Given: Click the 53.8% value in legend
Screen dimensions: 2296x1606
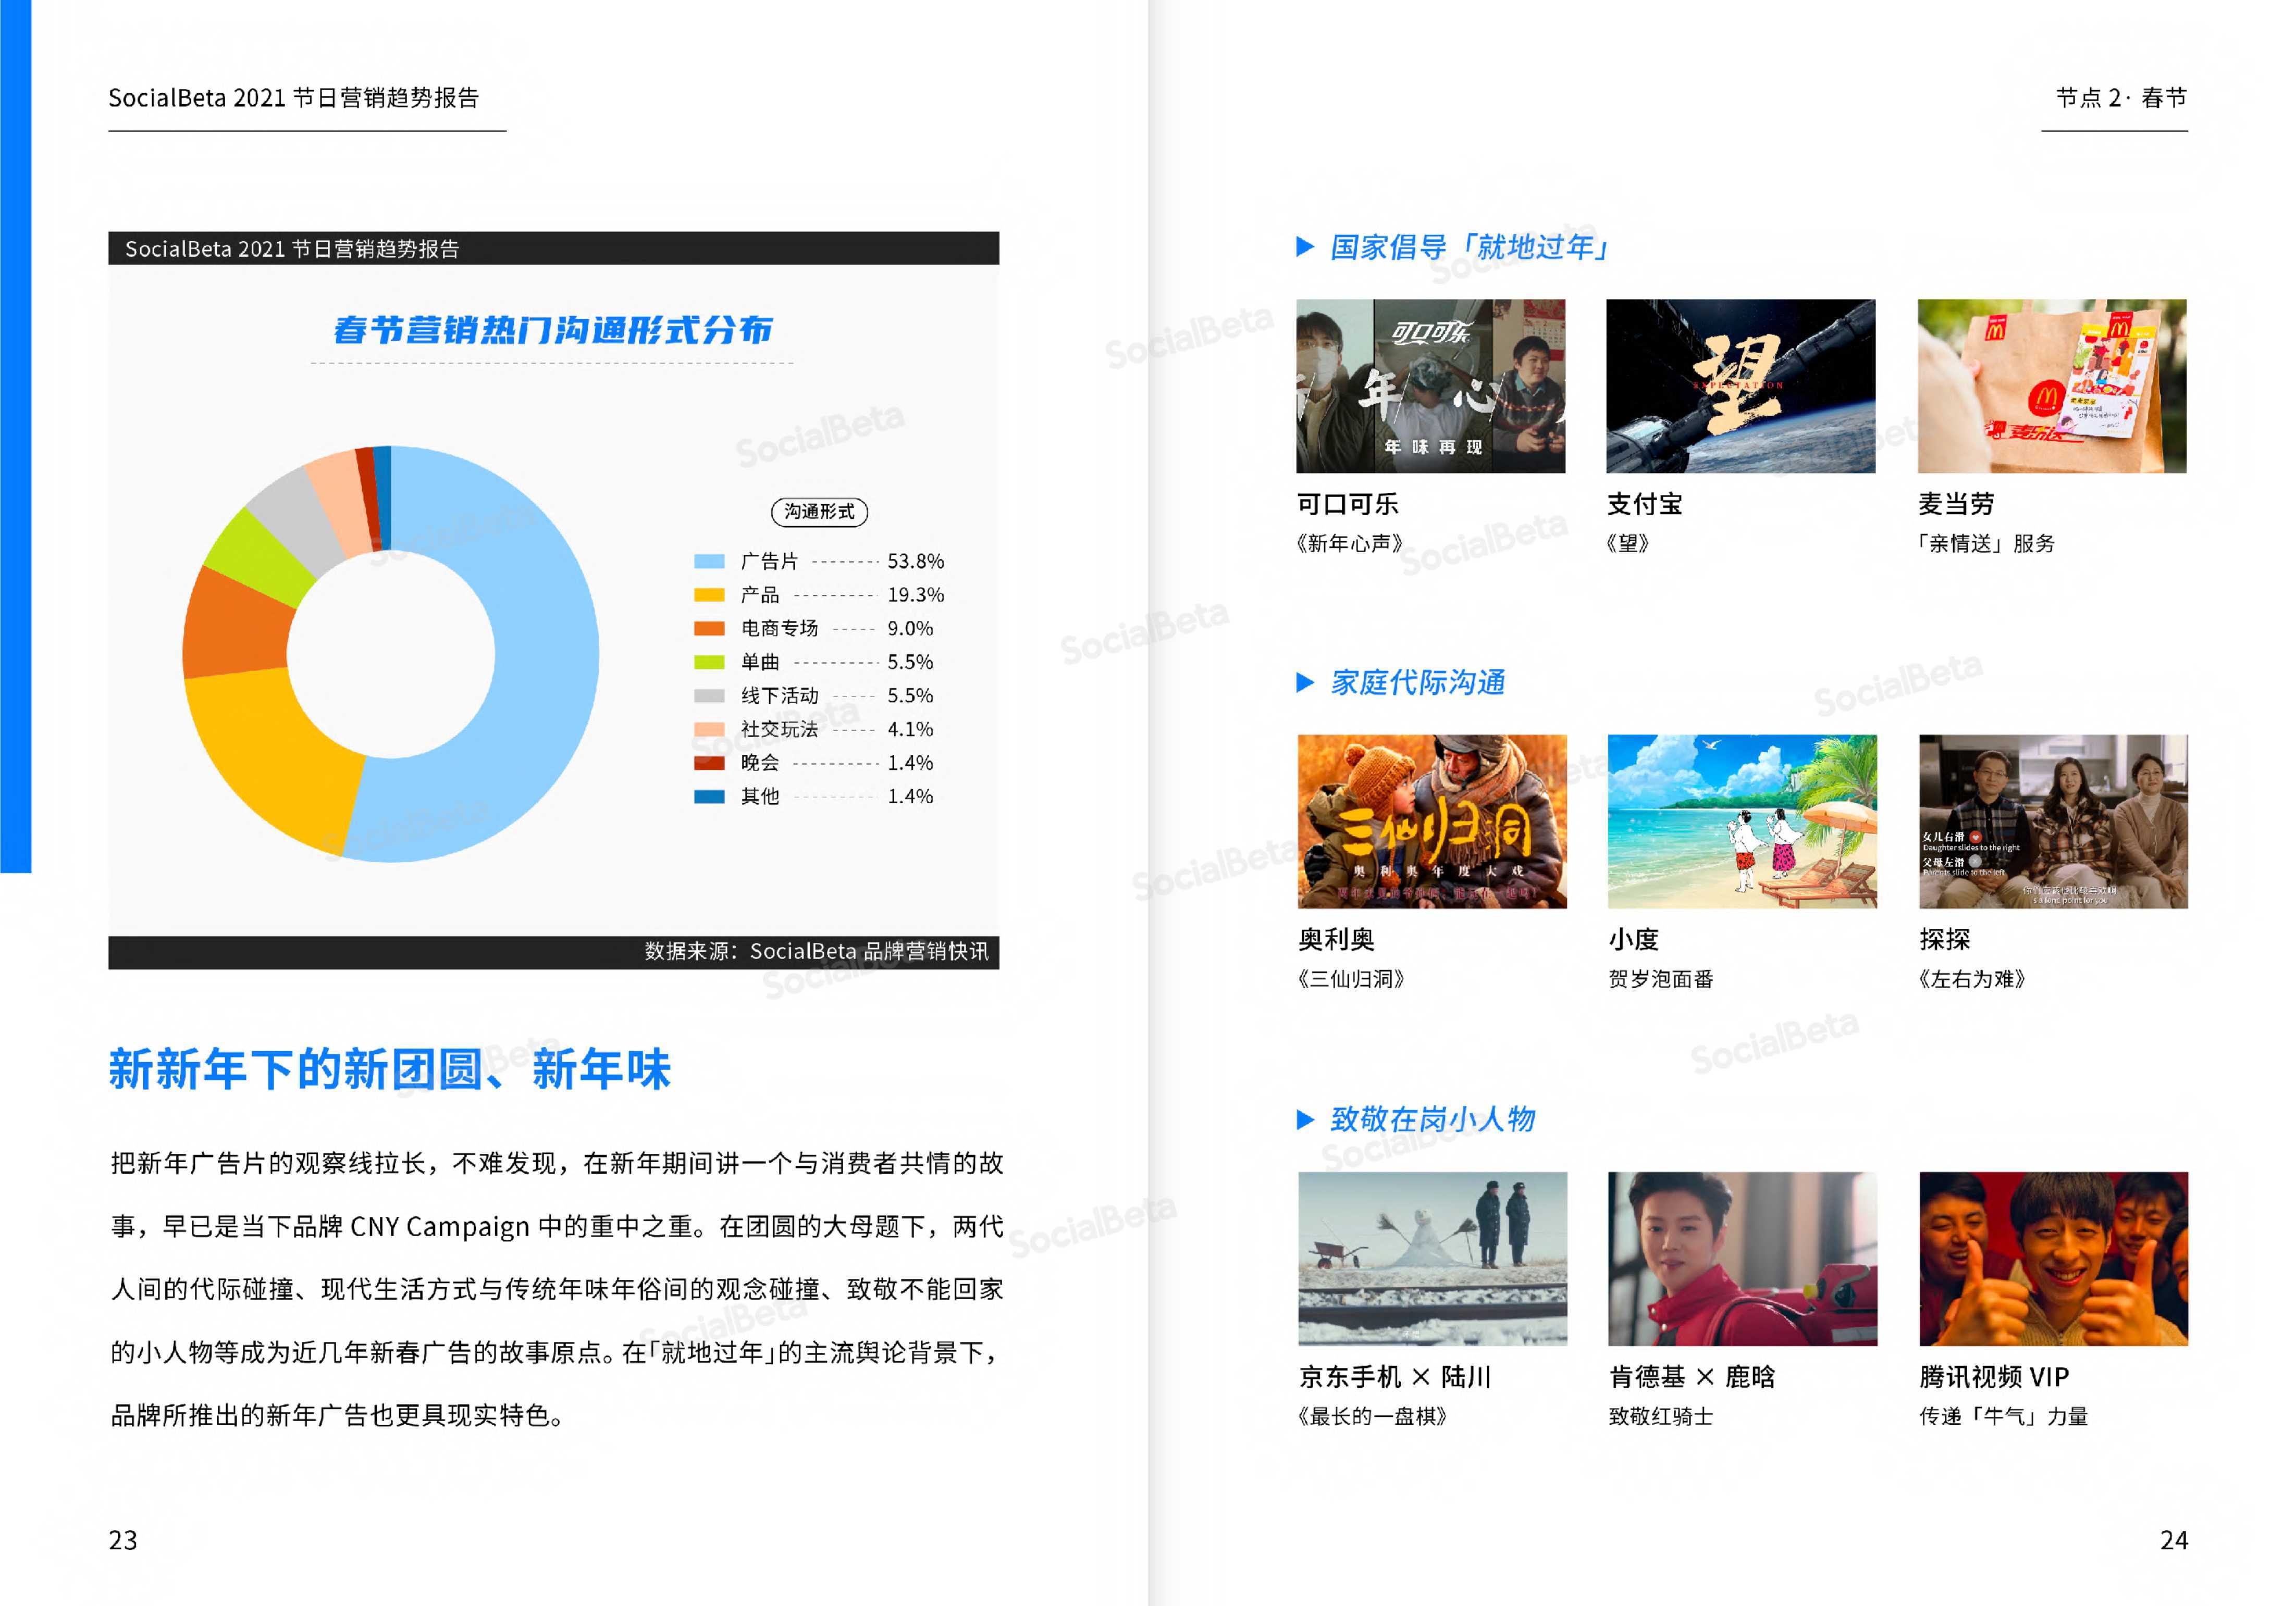Looking at the screenshot, I should coord(916,562).
